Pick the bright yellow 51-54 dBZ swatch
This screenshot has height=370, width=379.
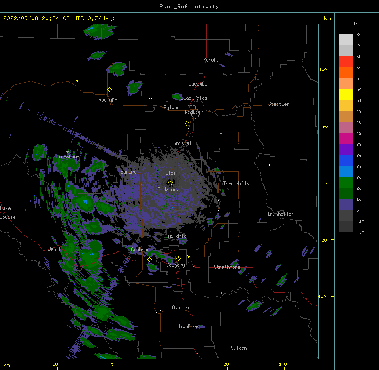tap(346, 94)
